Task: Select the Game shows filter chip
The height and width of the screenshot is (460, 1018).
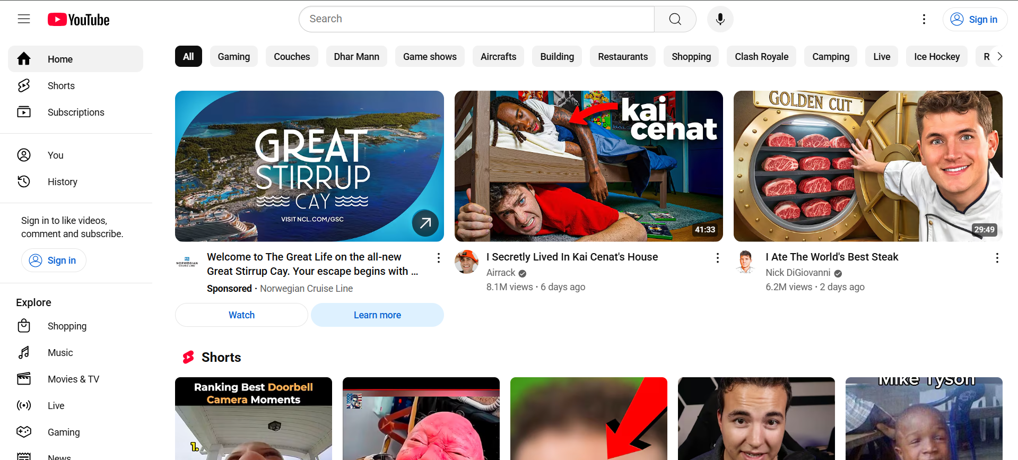Action: (x=430, y=56)
